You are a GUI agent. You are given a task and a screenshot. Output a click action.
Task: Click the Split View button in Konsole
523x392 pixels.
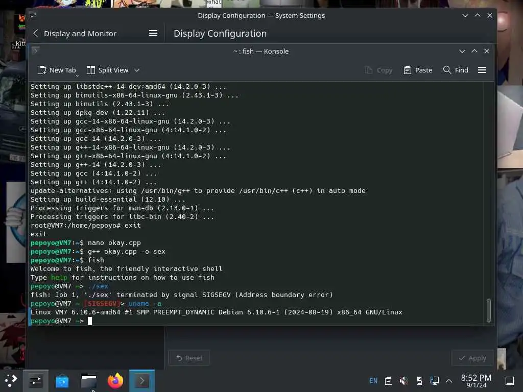point(107,70)
